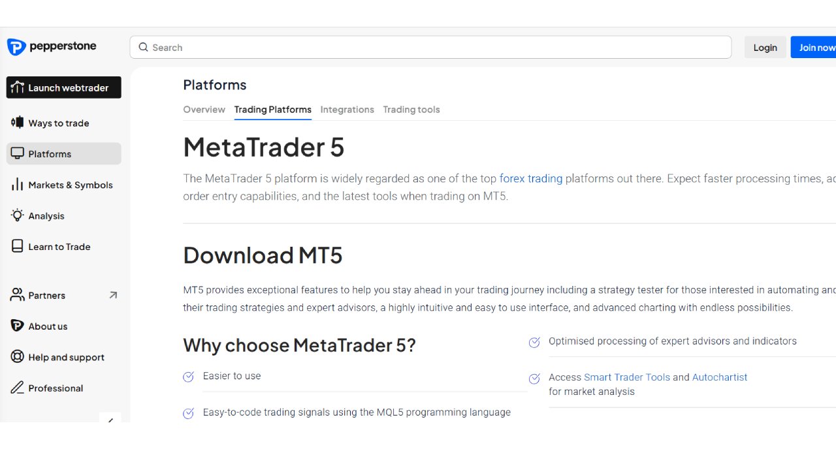
Task: Click the checkmark beside Easier to use
Action: point(189,377)
